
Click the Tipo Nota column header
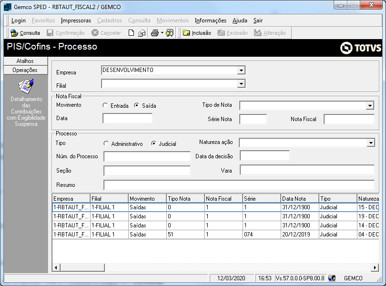pyautogui.click(x=185, y=199)
